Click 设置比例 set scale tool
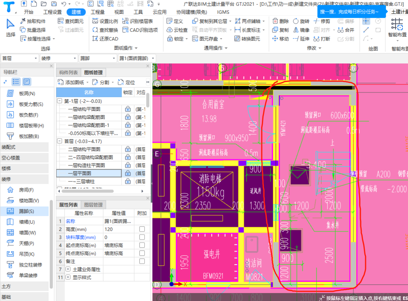408x301 pixels. (105, 21)
